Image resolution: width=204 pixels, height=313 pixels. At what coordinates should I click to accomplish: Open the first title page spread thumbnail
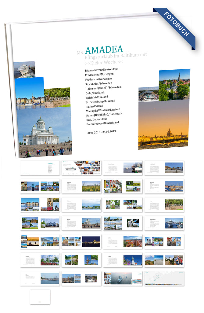coord(40,168)
